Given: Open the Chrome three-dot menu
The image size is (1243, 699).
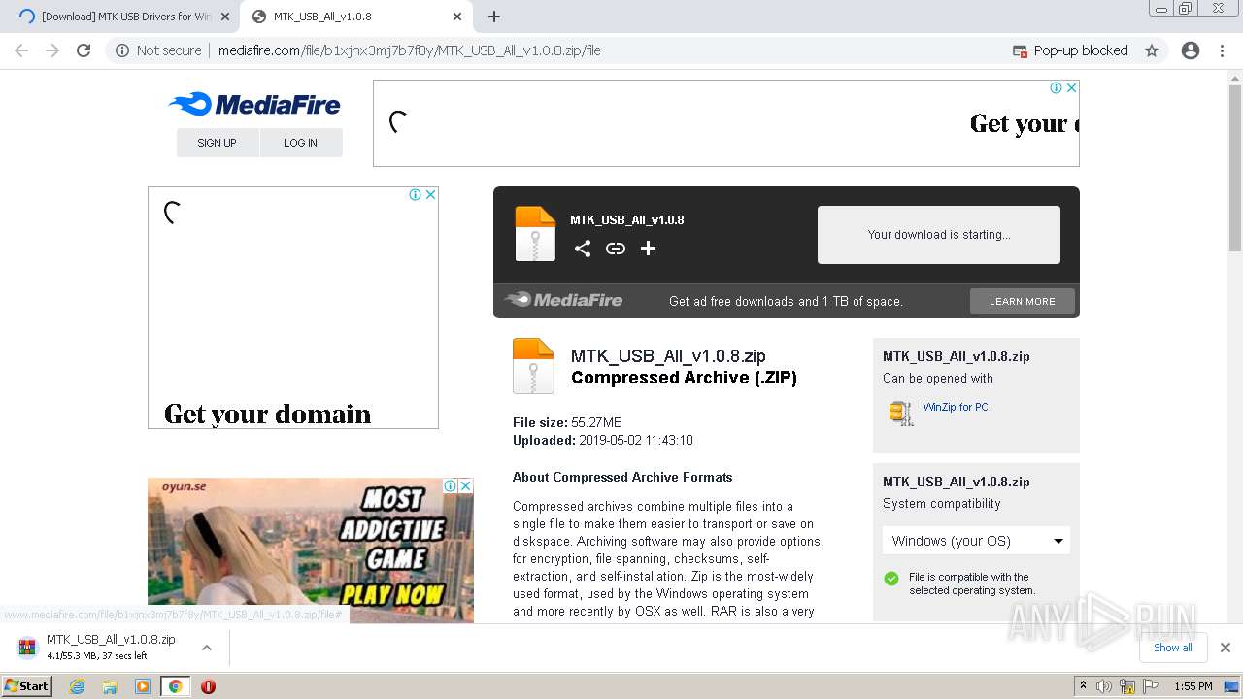Looking at the screenshot, I should pyautogui.click(x=1222, y=50).
